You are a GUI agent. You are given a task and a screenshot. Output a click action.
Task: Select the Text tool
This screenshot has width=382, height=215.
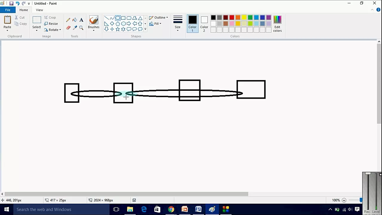[x=81, y=20]
